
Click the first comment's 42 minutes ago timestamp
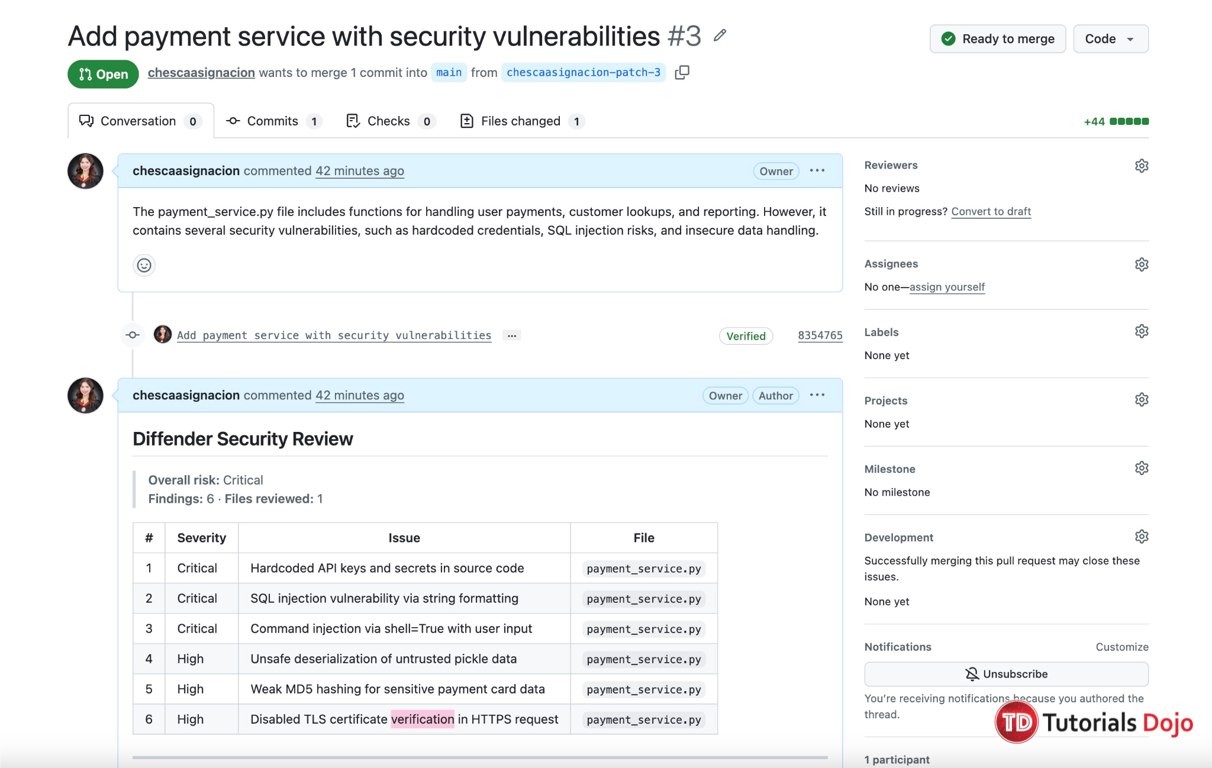click(360, 171)
